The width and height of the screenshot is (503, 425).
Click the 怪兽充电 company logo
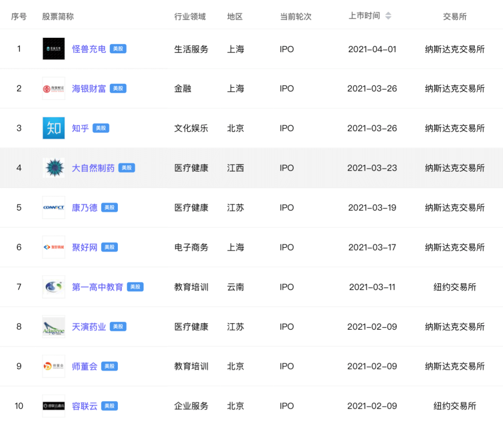point(53,49)
